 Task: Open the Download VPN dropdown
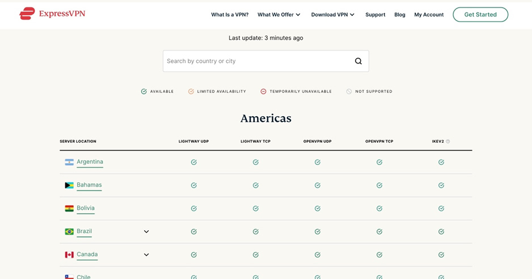[333, 15]
